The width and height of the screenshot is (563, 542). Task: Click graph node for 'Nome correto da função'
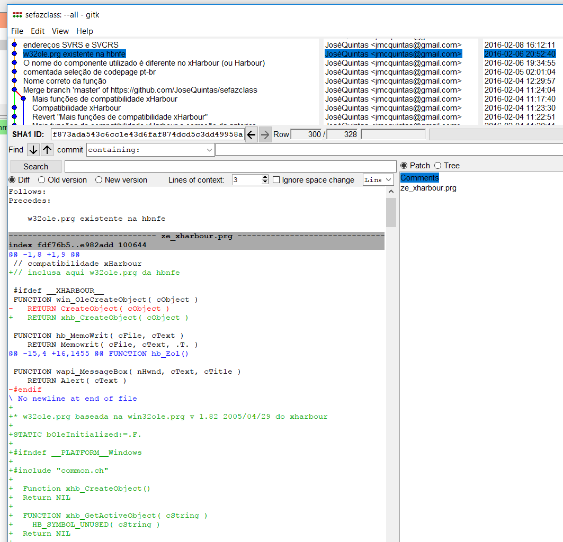click(x=14, y=81)
